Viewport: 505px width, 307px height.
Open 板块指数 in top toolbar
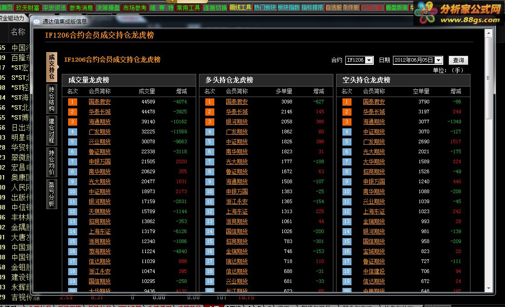[x=288, y=7]
